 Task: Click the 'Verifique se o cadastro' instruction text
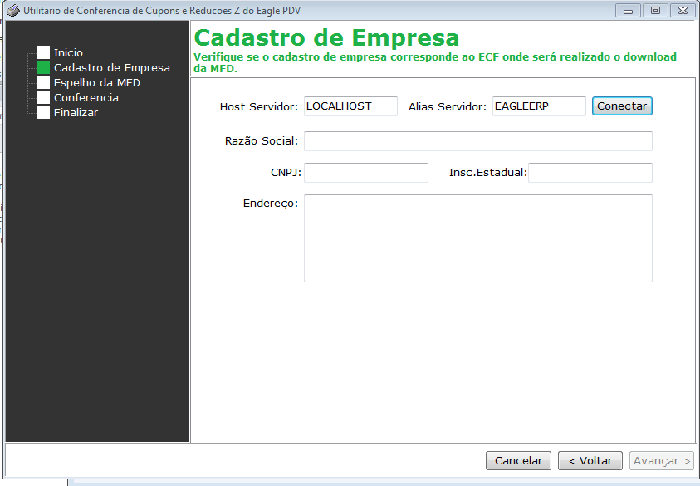pyautogui.click(x=435, y=63)
